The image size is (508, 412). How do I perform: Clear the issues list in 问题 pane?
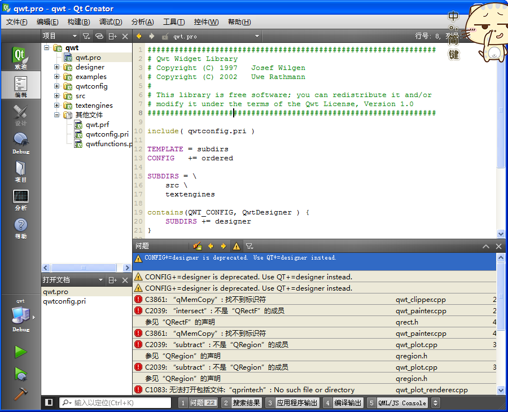click(198, 246)
